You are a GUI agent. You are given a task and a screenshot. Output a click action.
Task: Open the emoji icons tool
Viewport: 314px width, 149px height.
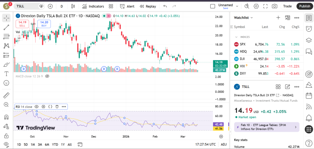tap(6, 83)
